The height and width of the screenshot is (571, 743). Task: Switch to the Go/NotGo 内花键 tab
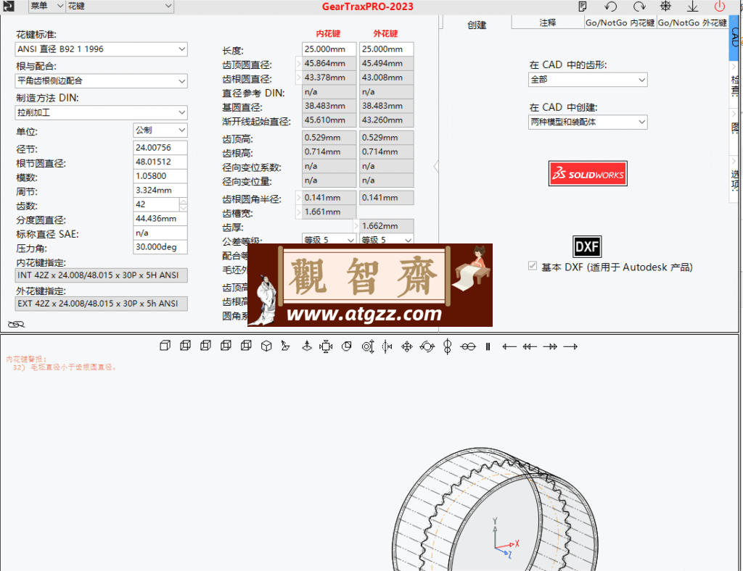point(620,22)
